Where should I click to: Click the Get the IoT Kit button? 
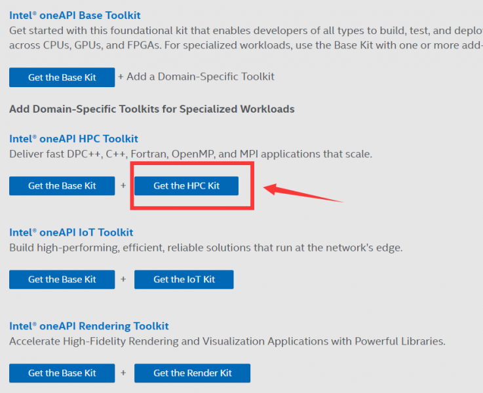click(184, 280)
